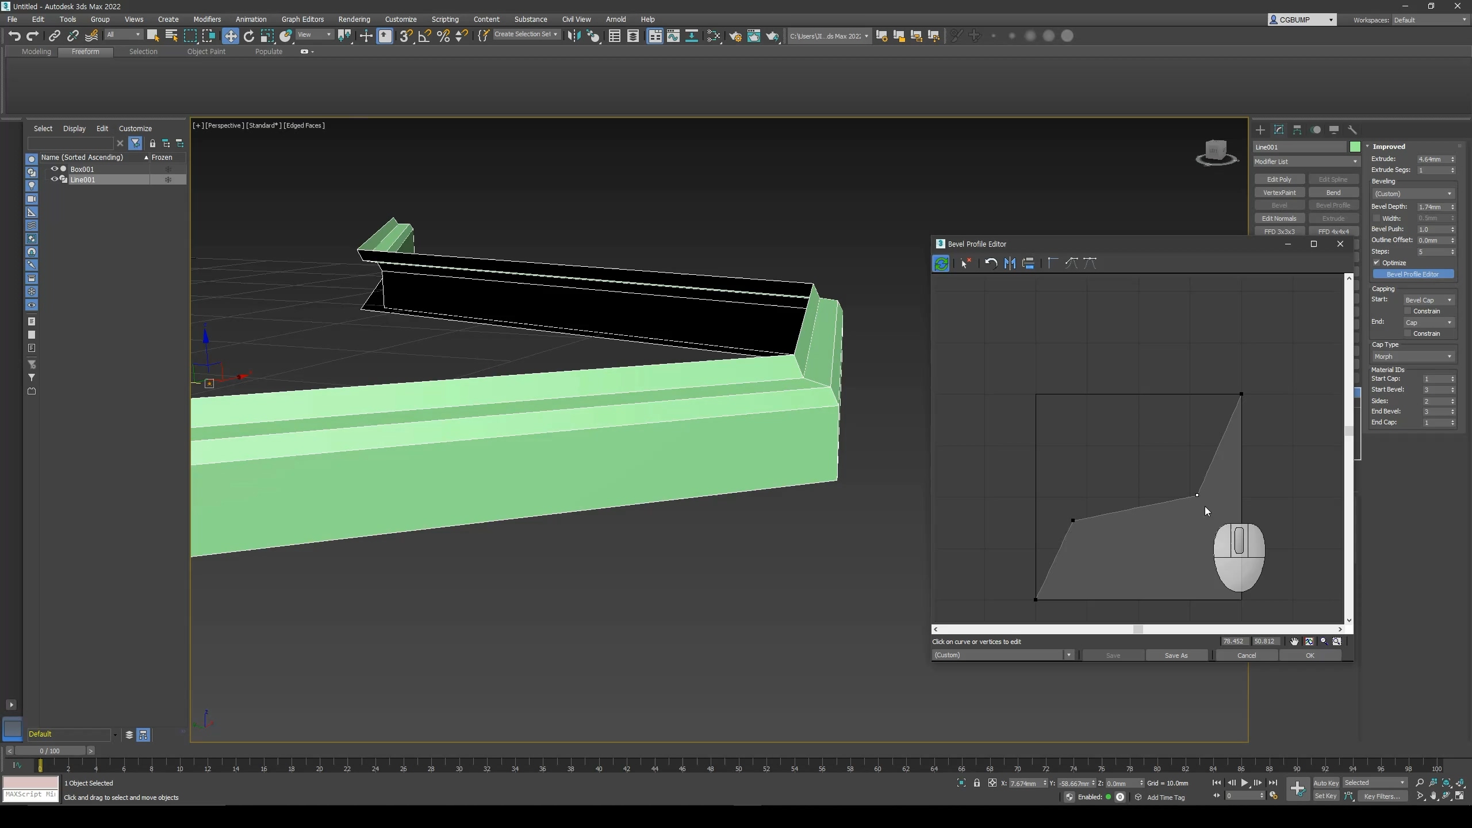Click the Play Animation button
Image resolution: width=1472 pixels, height=828 pixels.
click(1244, 783)
